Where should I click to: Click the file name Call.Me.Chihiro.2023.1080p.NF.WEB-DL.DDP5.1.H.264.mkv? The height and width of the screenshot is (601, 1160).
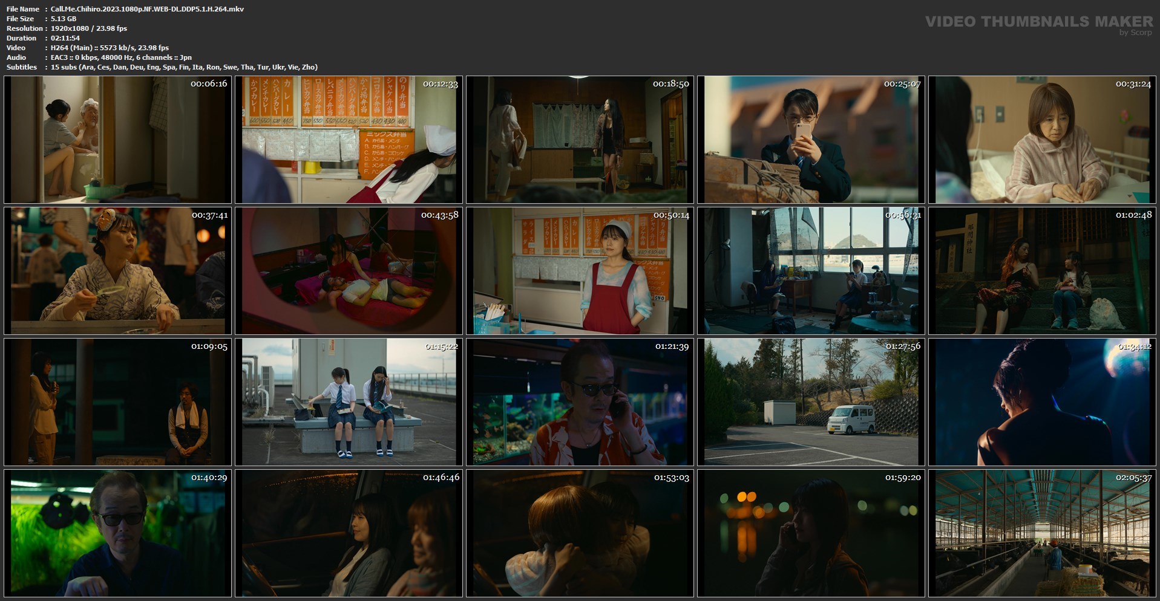(x=147, y=9)
